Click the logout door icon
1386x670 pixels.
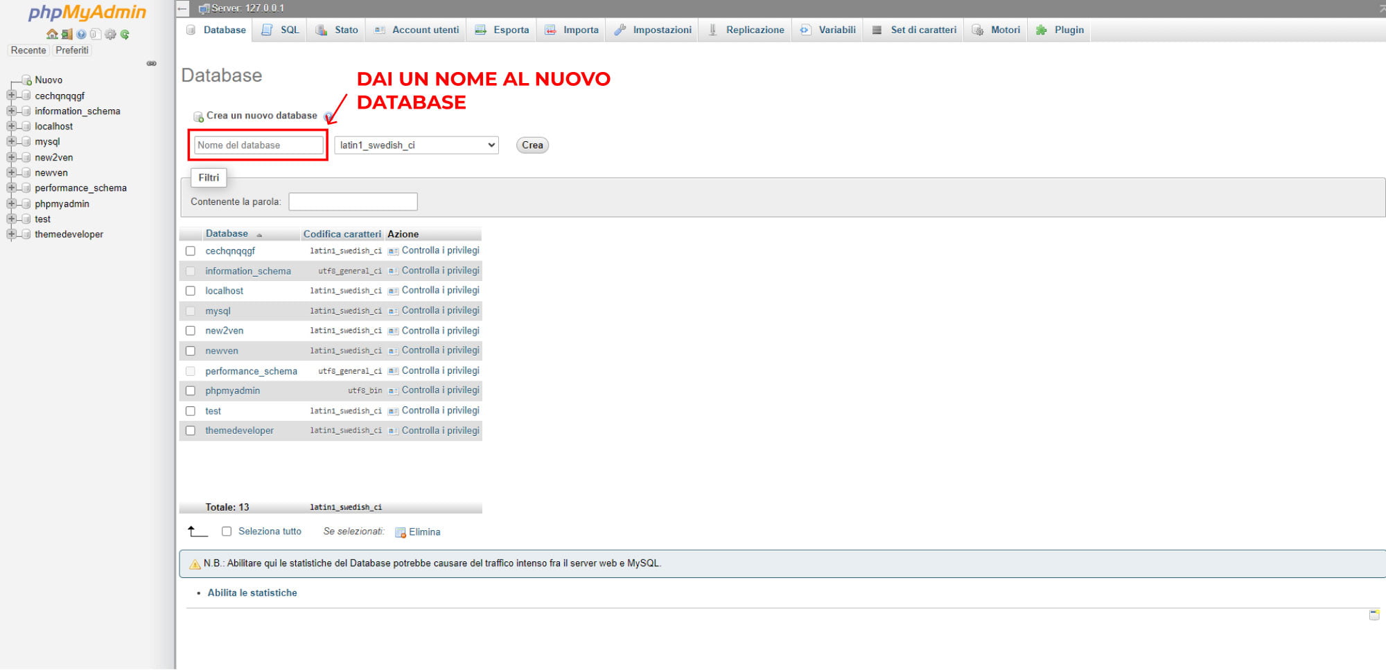pyautogui.click(x=67, y=34)
